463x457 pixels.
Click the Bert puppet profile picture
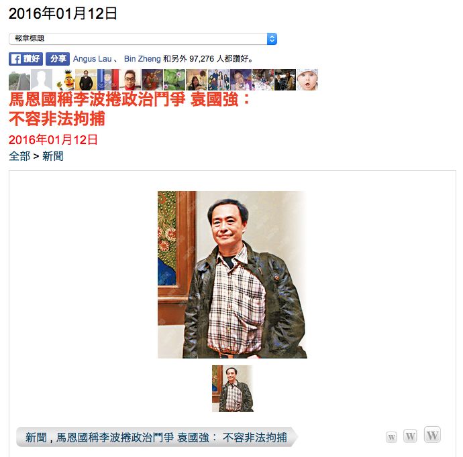(64, 80)
